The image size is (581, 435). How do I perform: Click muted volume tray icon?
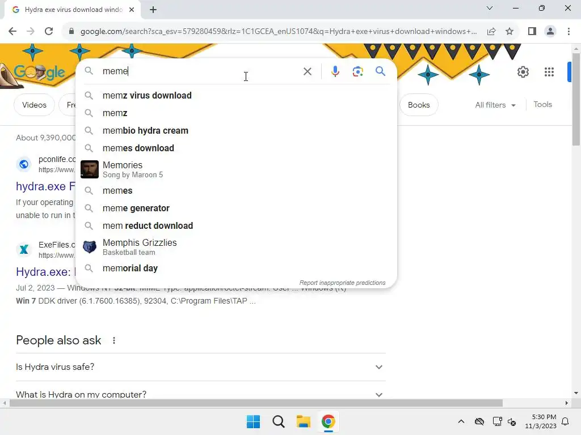tap(512, 421)
